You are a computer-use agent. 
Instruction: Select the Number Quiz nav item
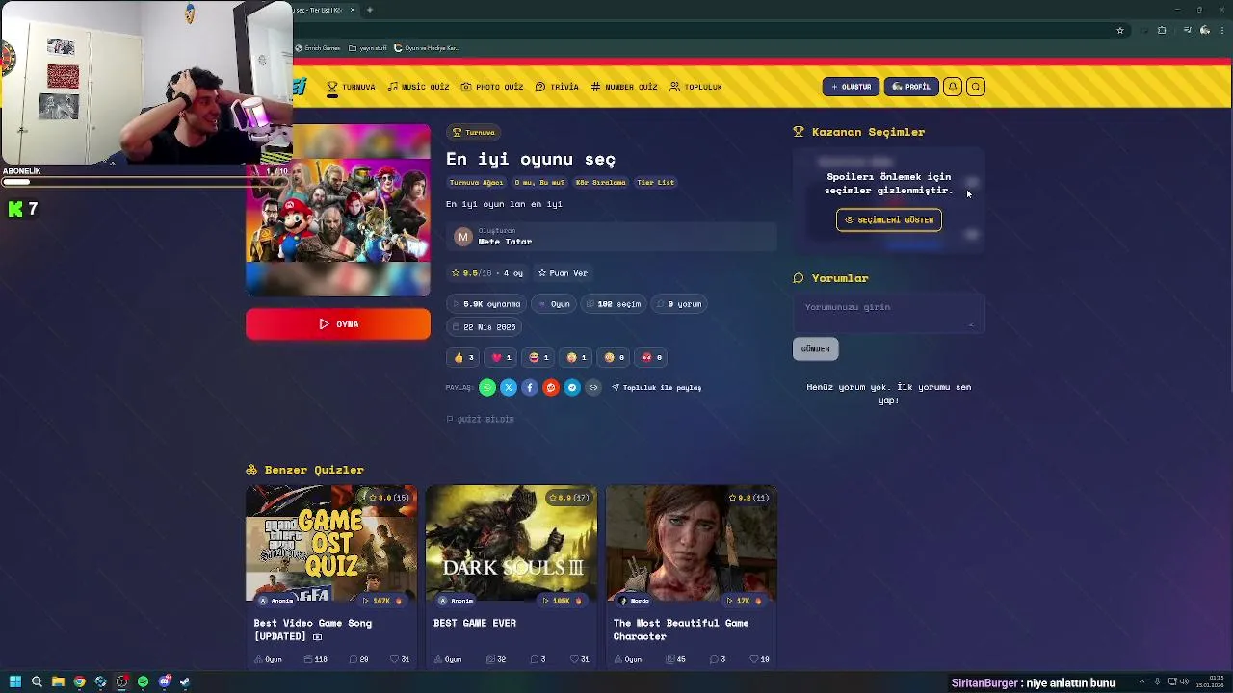(624, 87)
